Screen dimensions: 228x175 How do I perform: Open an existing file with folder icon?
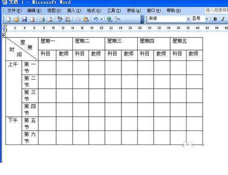point(16,19)
